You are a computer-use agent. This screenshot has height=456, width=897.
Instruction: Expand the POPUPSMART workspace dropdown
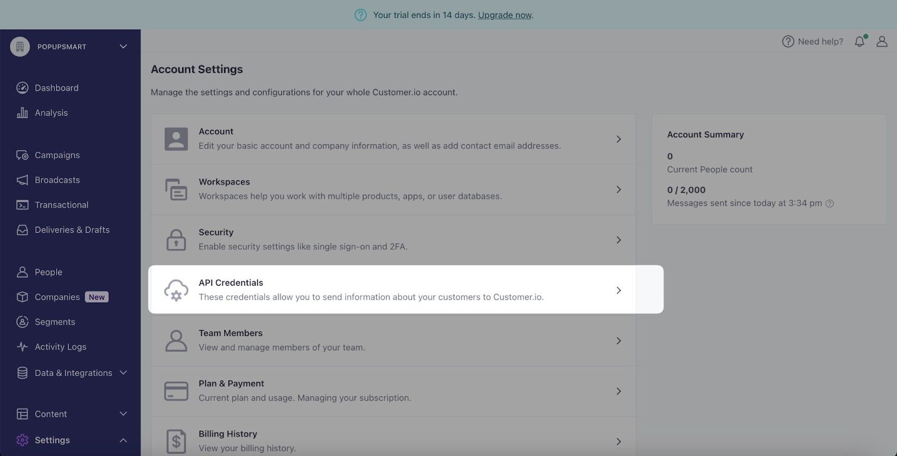[x=123, y=46]
